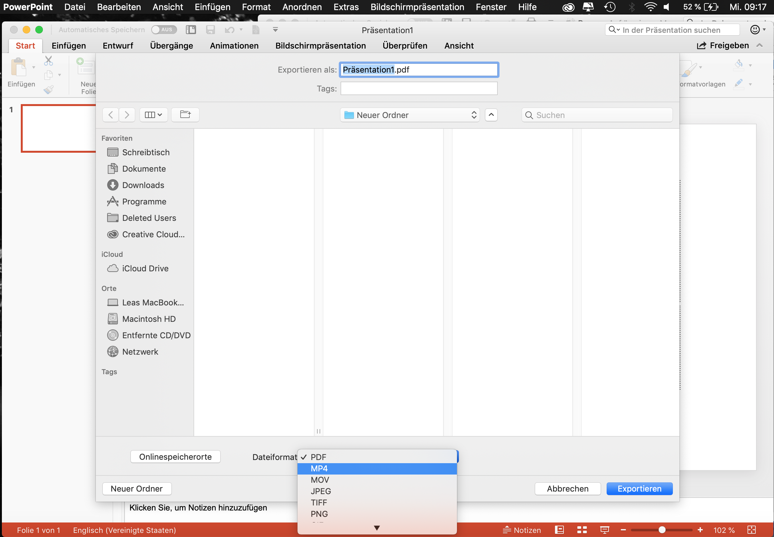Open the Übergänge ribbon tab
Viewport: 774px width, 537px height.
coord(171,45)
